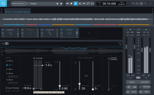Stop playback

click(71, 4)
